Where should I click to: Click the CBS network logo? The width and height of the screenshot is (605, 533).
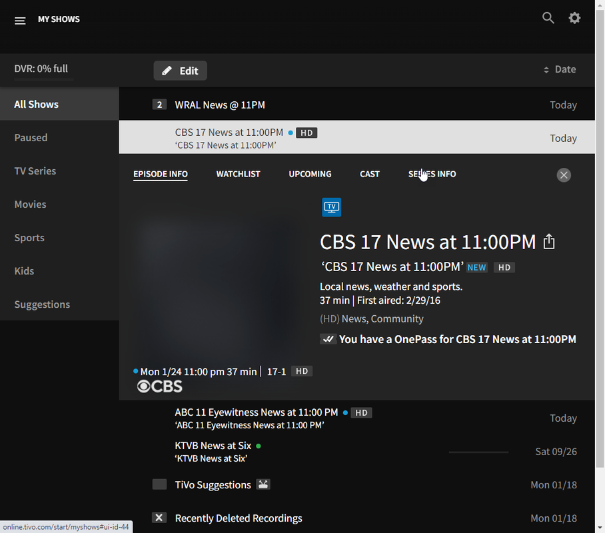pos(160,386)
